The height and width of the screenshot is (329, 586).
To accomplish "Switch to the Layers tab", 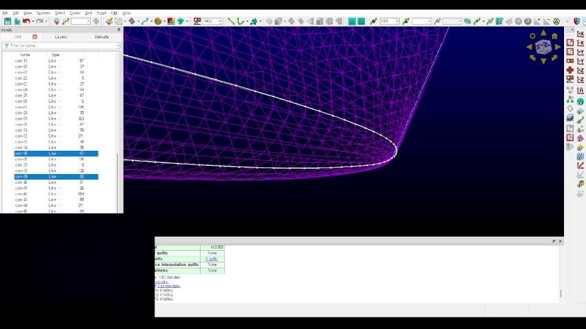I will [x=60, y=36].
